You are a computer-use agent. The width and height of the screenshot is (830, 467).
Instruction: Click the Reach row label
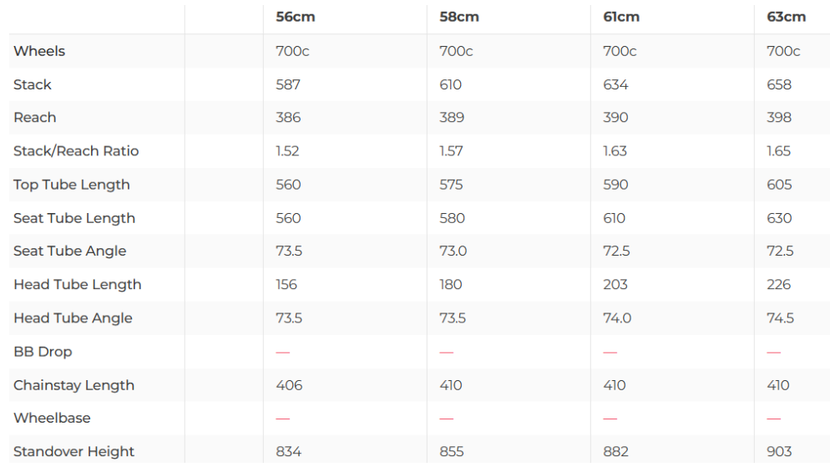pyautogui.click(x=35, y=118)
